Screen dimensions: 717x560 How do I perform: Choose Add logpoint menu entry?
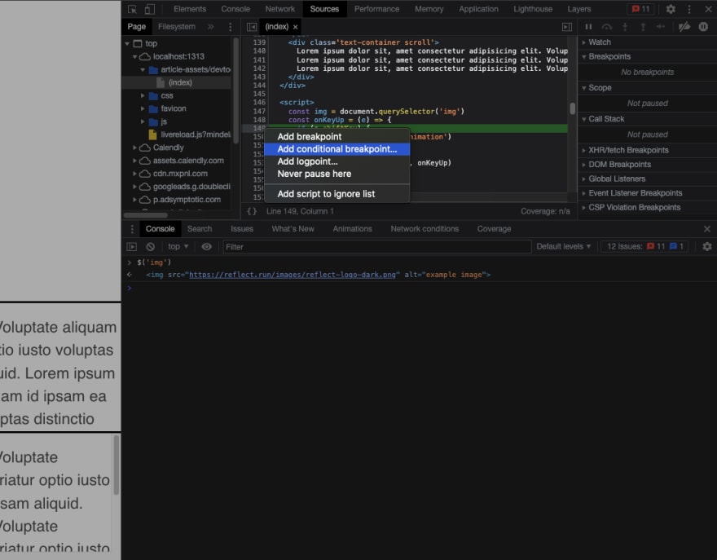(x=337, y=161)
